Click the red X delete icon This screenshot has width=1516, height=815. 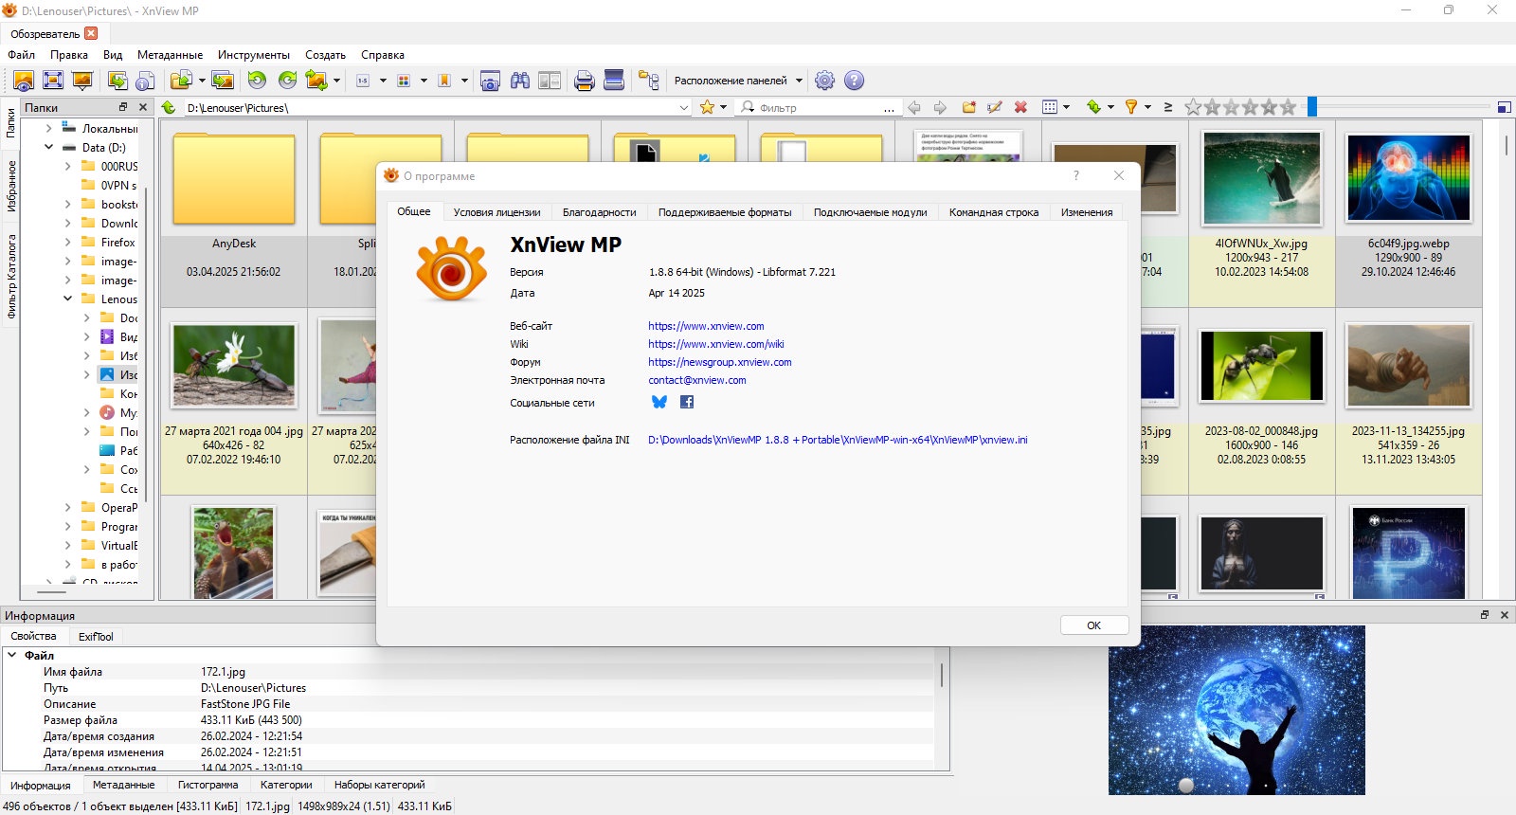1020,107
